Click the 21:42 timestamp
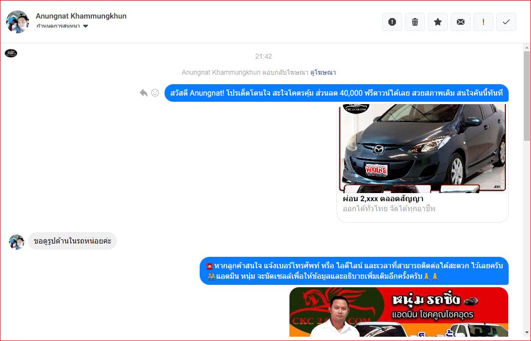 (263, 56)
